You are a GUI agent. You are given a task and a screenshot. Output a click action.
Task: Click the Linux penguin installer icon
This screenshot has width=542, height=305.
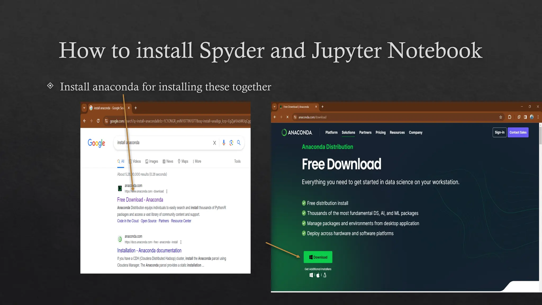pyautogui.click(x=325, y=275)
